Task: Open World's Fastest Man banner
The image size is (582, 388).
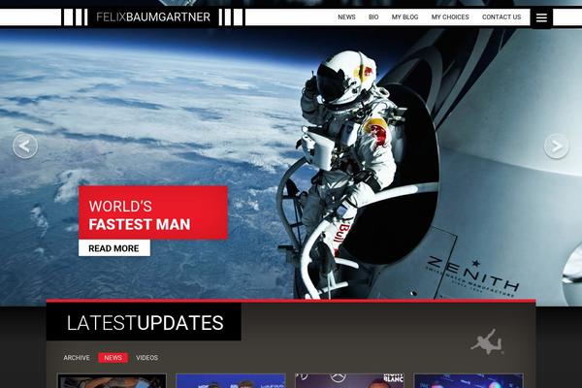Action: (153, 212)
